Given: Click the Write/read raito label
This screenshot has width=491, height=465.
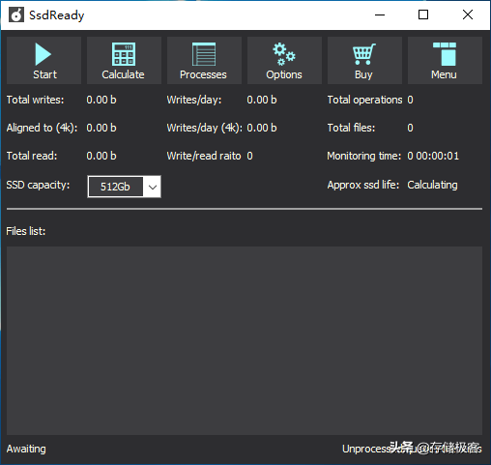Looking at the screenshot, I should click(204, 156).
